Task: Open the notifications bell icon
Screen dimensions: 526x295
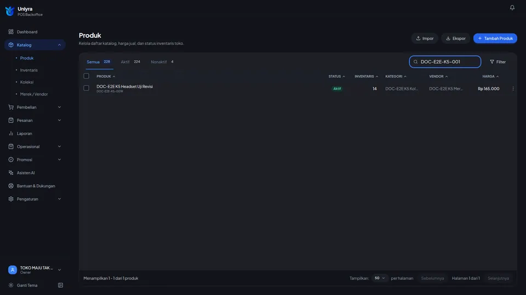Action: tap(512, 7)
